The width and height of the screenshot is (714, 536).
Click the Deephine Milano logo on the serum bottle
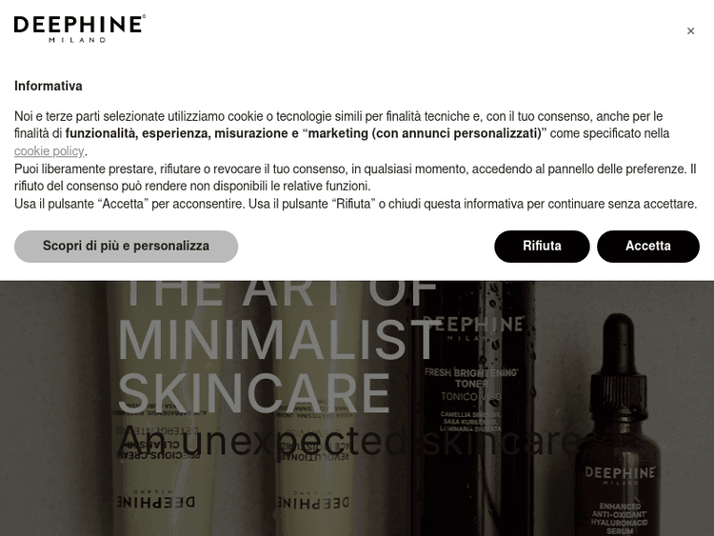click(620, 474)
